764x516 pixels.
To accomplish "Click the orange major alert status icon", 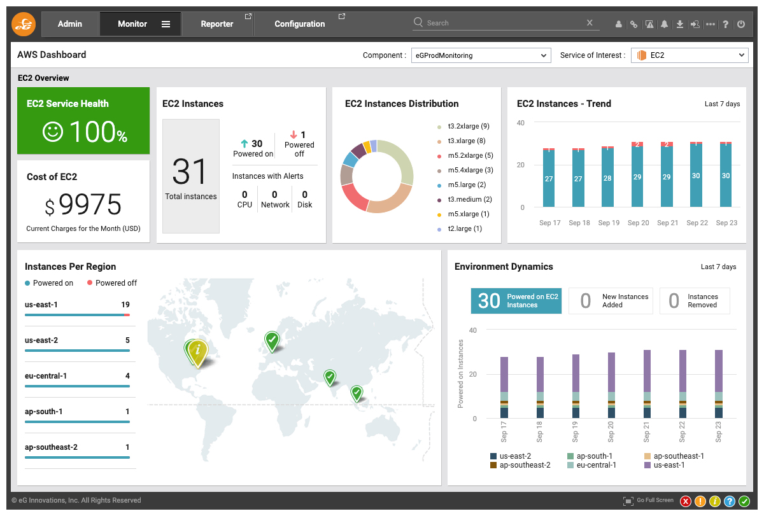I will (700, 501).
